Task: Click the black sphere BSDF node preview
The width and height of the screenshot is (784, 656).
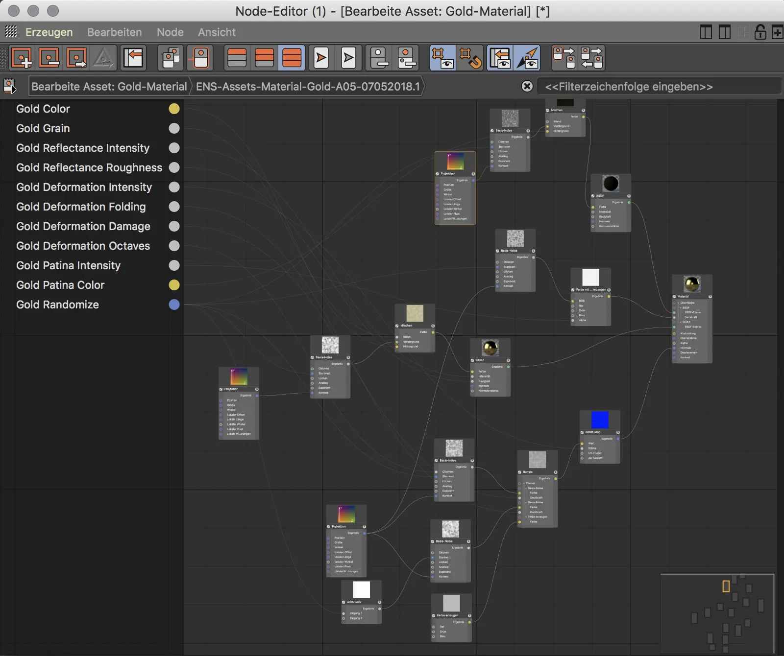Action: pos(611,183)
